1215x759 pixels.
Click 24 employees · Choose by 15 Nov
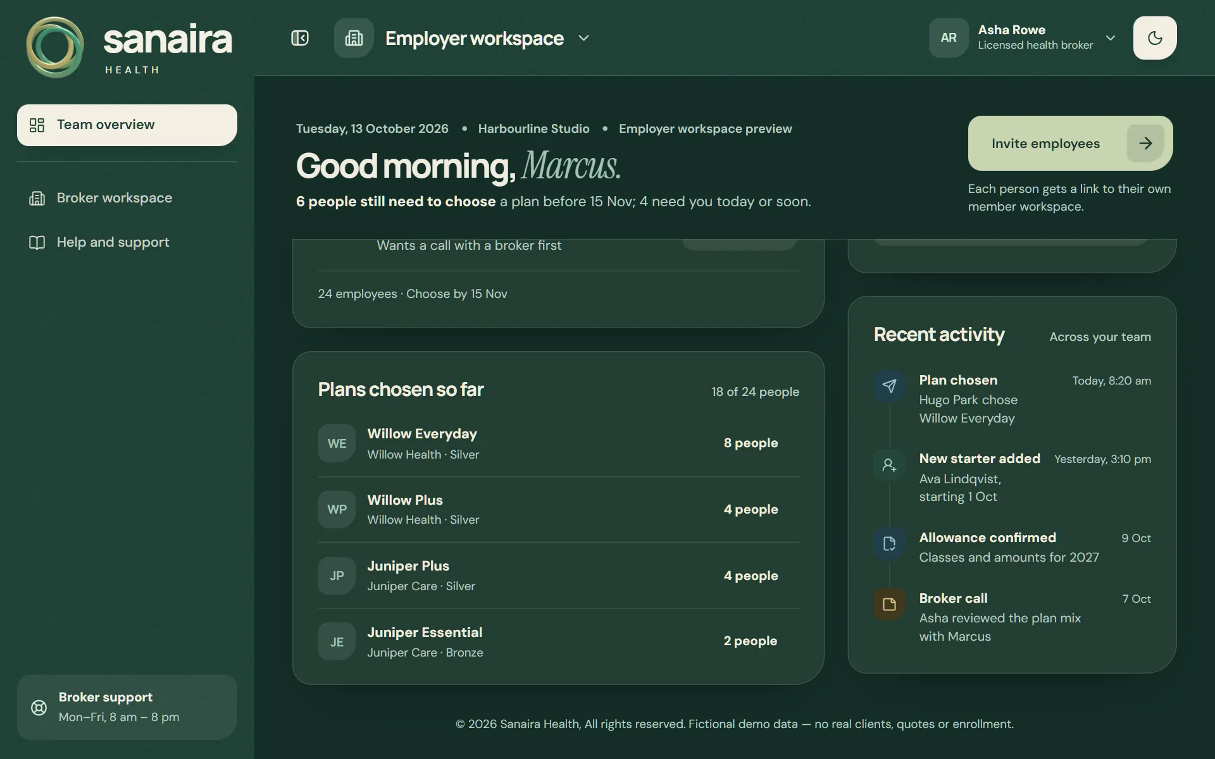(413, 293)
